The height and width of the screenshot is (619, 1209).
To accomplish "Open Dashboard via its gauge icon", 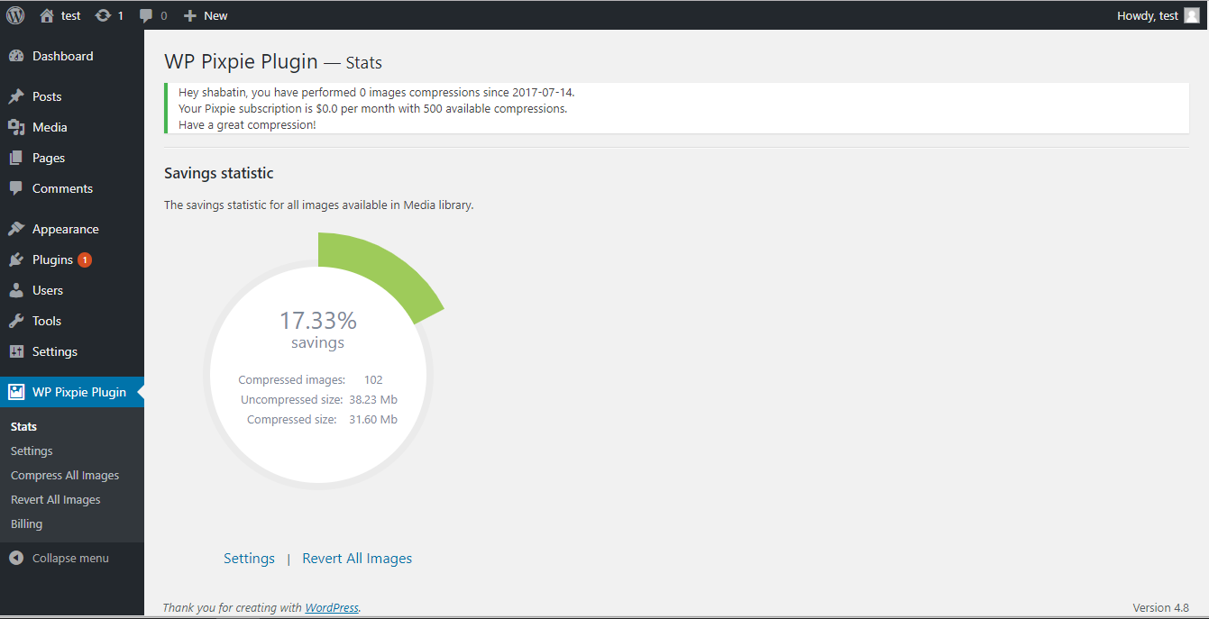I will click(16, 56).
